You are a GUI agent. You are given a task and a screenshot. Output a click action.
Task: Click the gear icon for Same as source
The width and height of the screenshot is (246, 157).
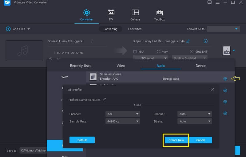coord(225,79)
